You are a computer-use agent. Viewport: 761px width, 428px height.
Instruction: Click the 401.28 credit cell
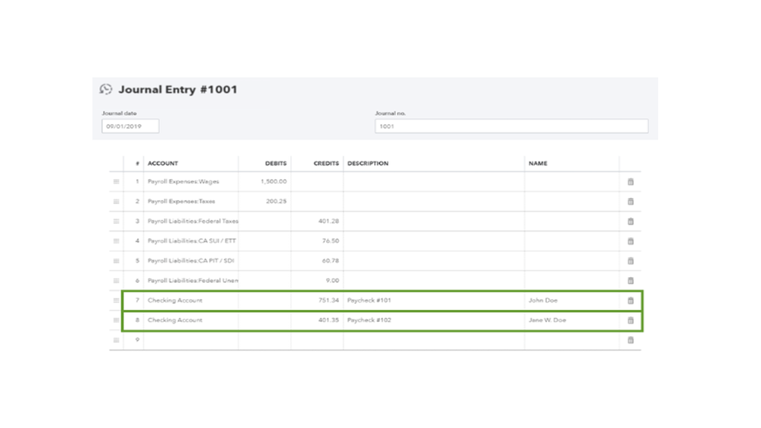tap(317, 222)
